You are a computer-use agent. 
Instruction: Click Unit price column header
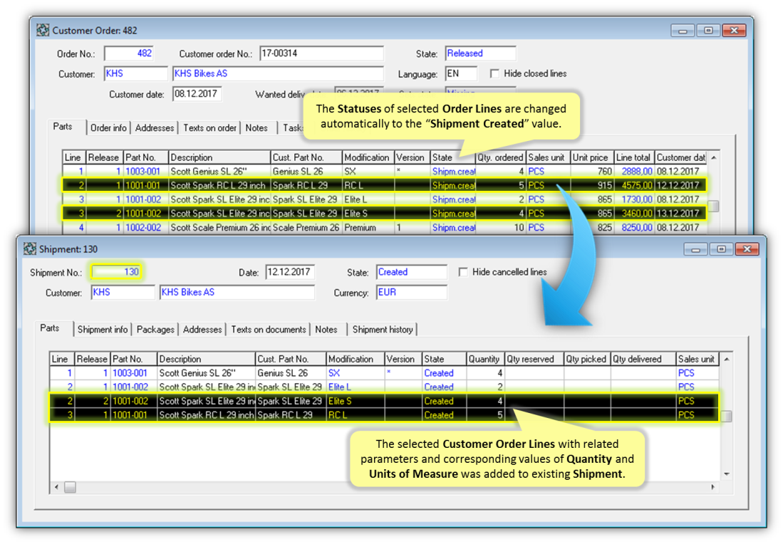[x=592, y=157]
